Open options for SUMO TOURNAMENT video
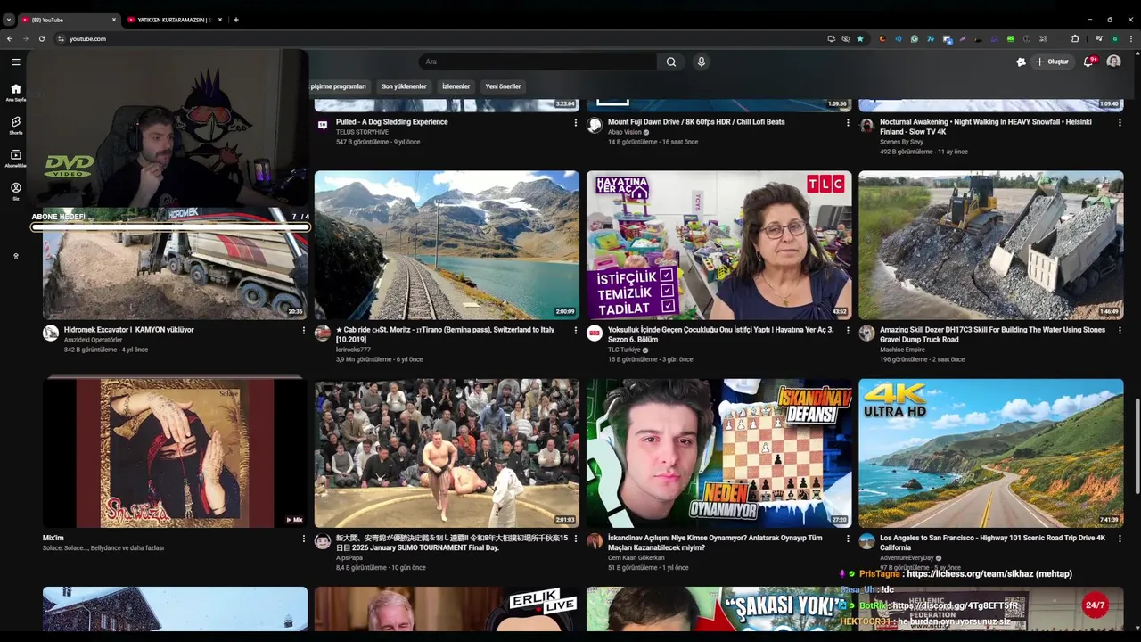 [x=576, y=539]
